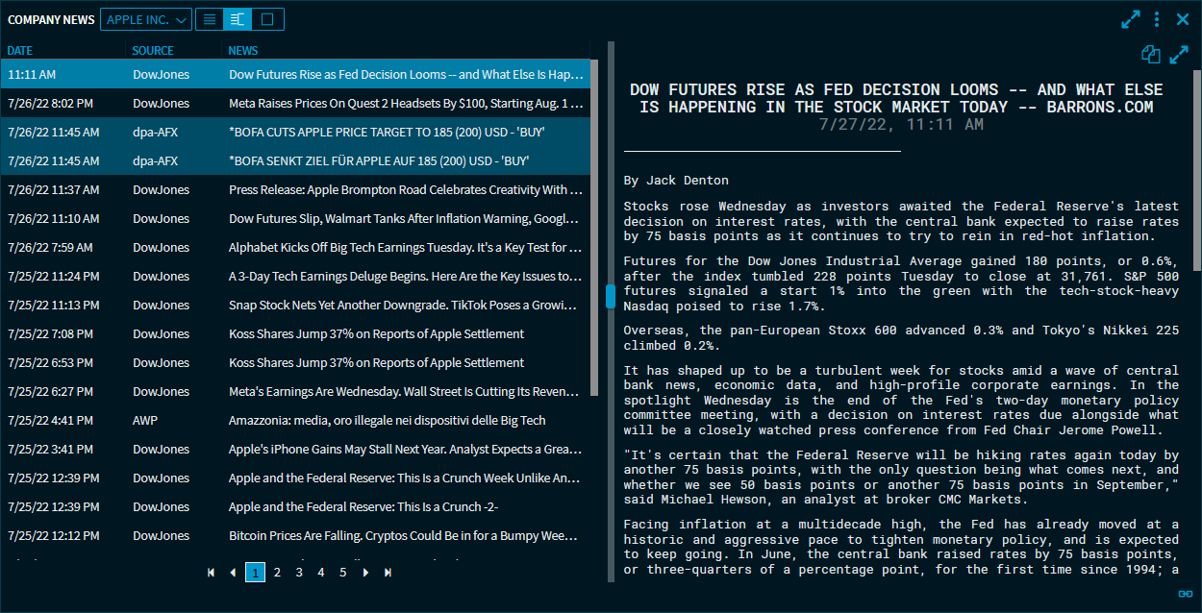Screen dimensions: 1202x613
Task: Open the Koss Shares Jump 7:08 PM story
Action: click(x=376, y=334)
